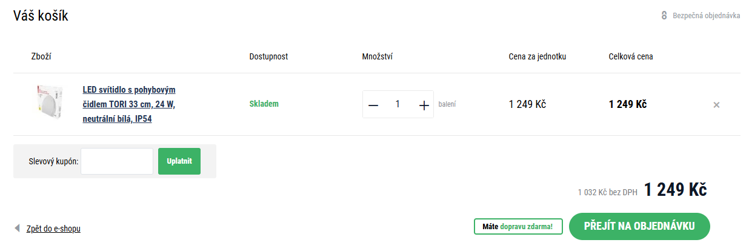The height and width of the screenshot is (251, 749).
Task: Proceed with Přejít na objednávku button
Action: tap(639, 226)
